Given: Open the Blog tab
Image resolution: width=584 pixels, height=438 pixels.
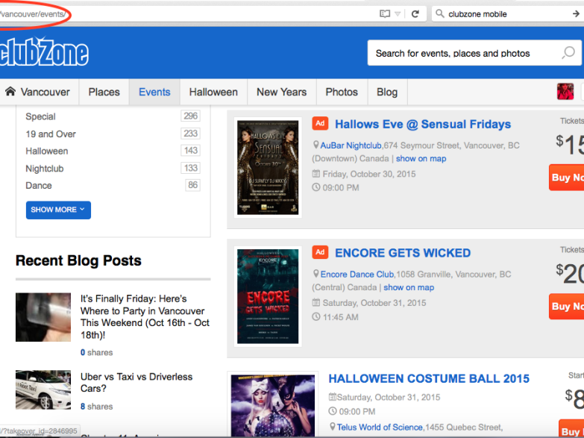Looking at the screenshot, I should [387, 92].
